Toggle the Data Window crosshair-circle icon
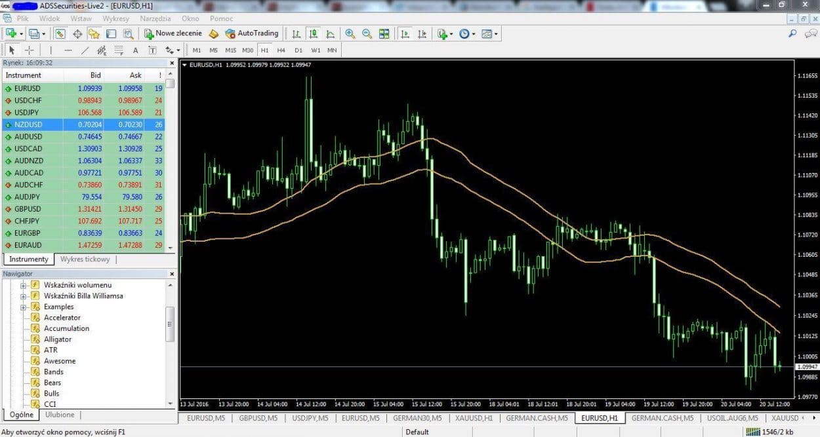Image resolution: width=820 pixels, height=437 pixels. 77,33
